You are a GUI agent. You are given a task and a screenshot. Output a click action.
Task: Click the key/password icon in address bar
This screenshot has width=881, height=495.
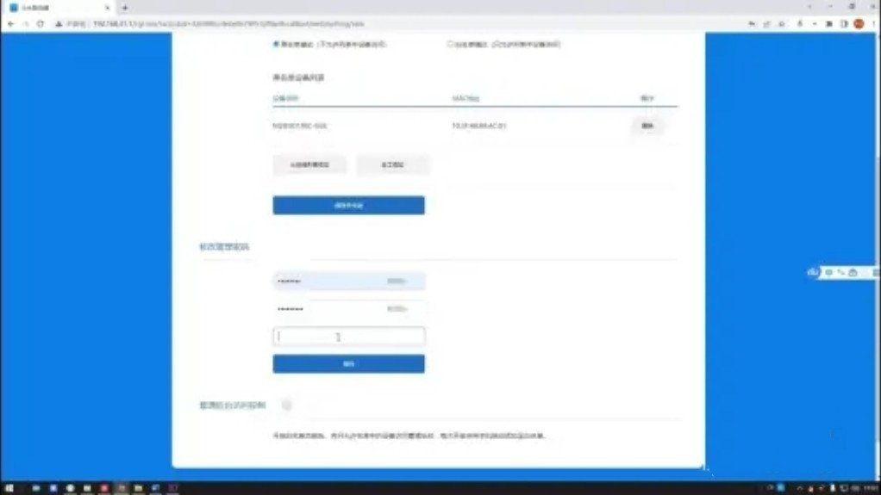click(x=752, y=24)
